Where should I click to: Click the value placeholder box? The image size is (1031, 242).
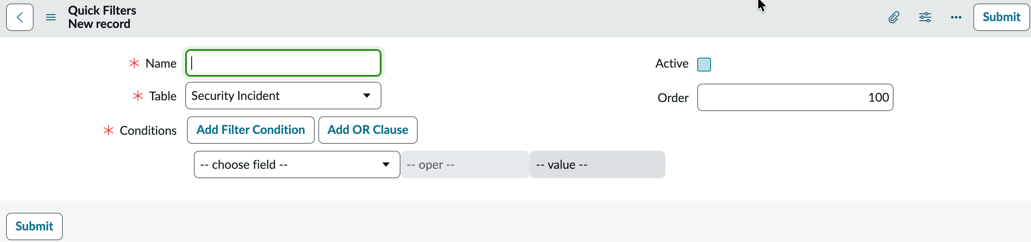(x=597, y=164)
